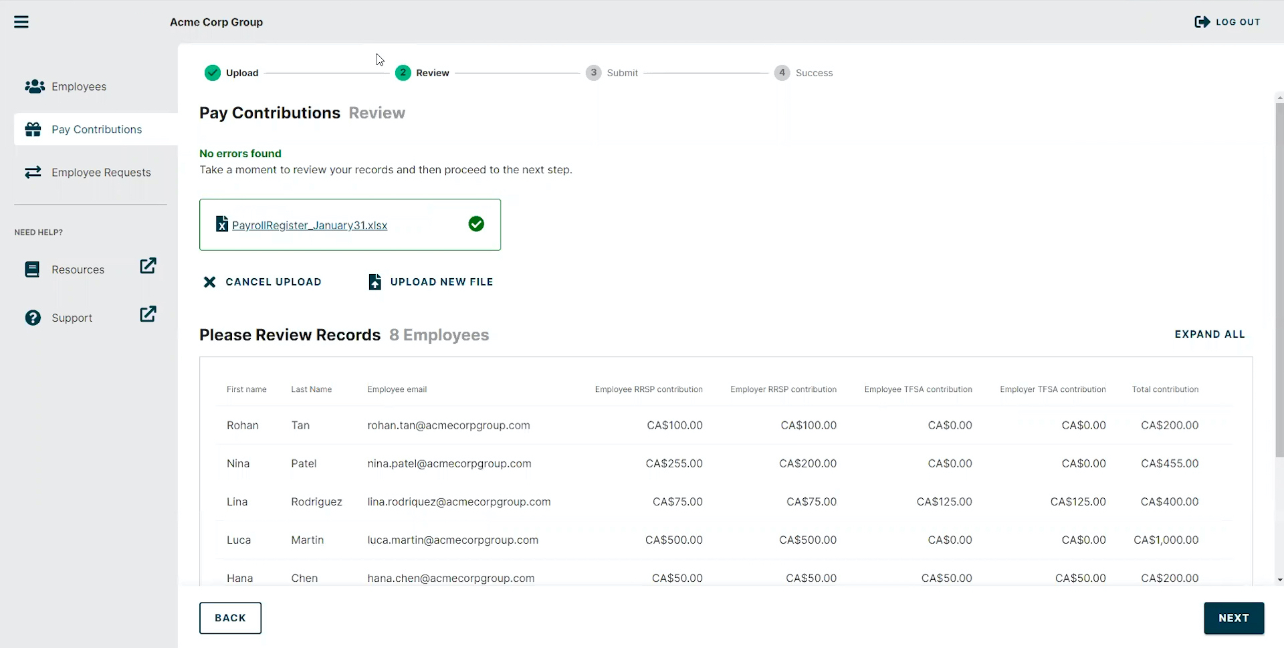Click the Review step number 2 circle

pyautogui.click(x=403, y=73)
